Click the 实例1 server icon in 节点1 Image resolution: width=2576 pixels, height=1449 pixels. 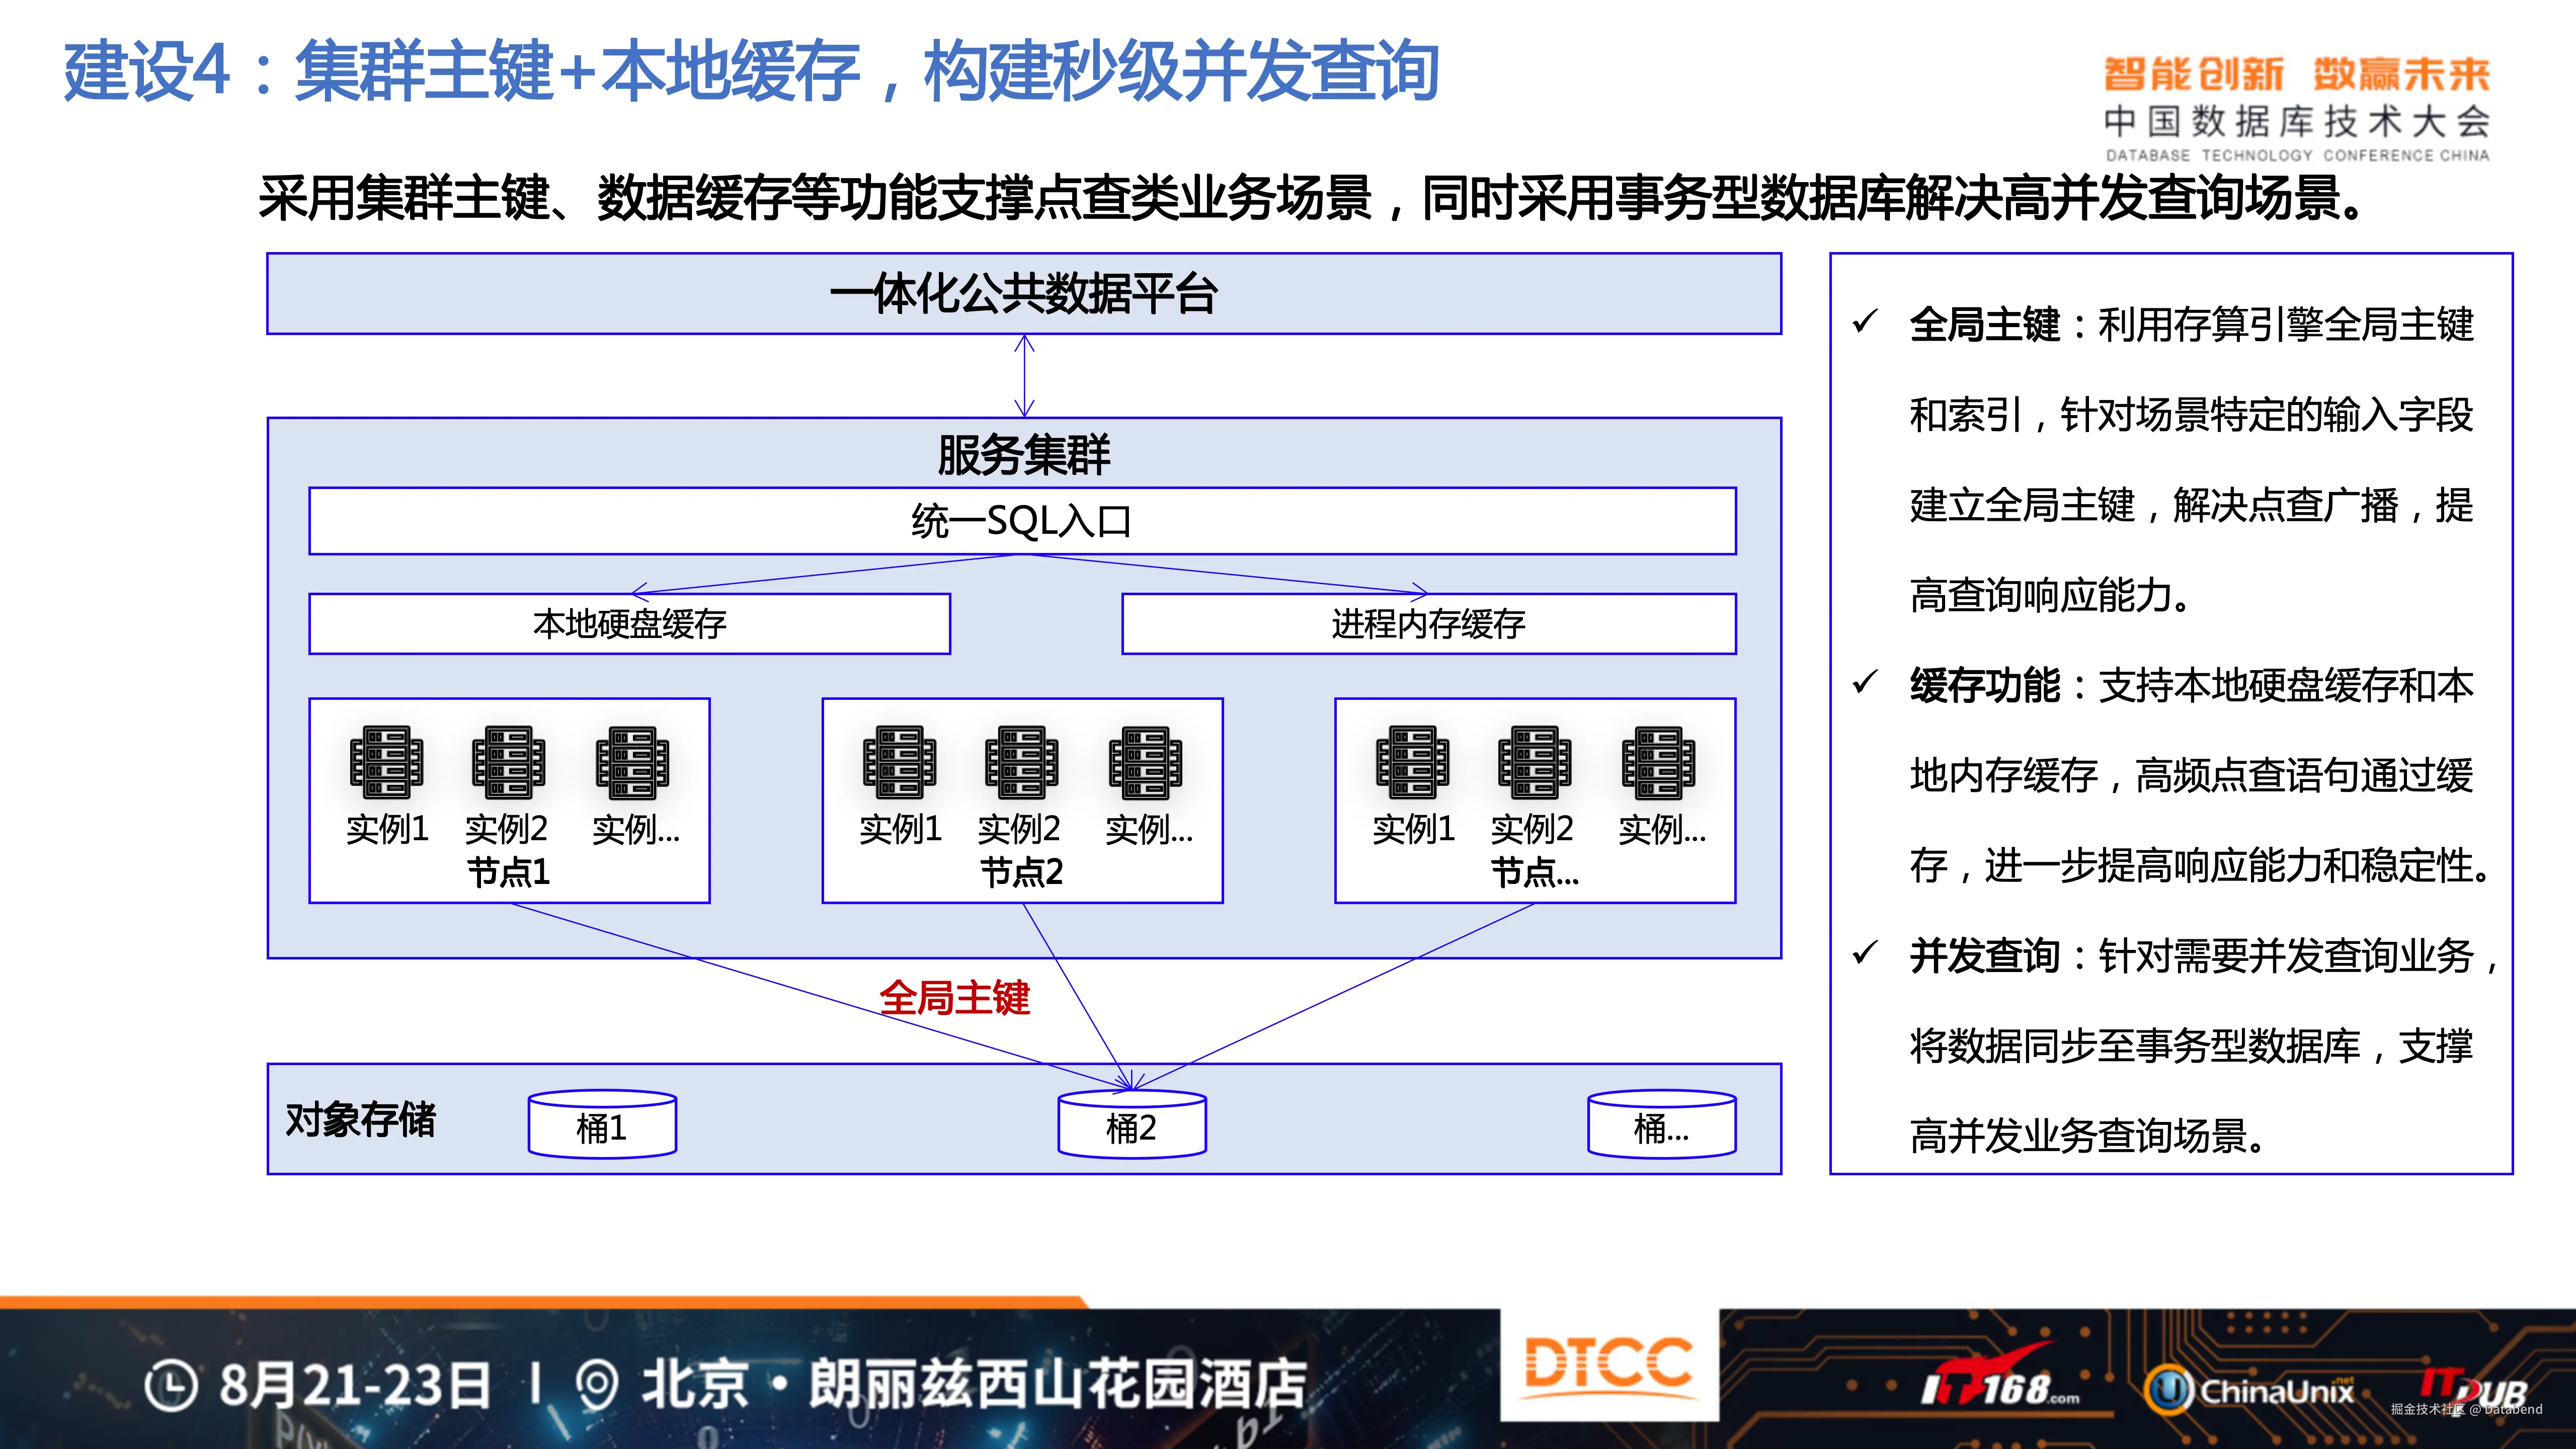point(386,762)
